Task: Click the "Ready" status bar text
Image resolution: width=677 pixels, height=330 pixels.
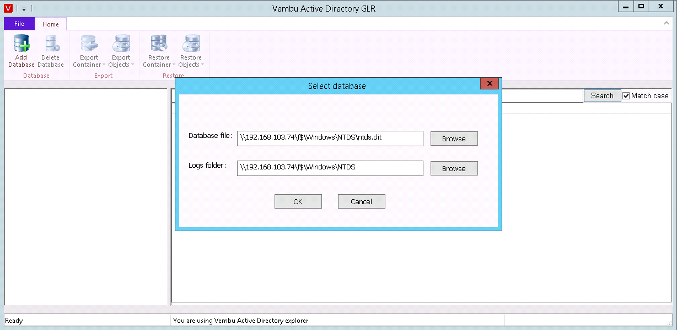Action: [14, 321]
